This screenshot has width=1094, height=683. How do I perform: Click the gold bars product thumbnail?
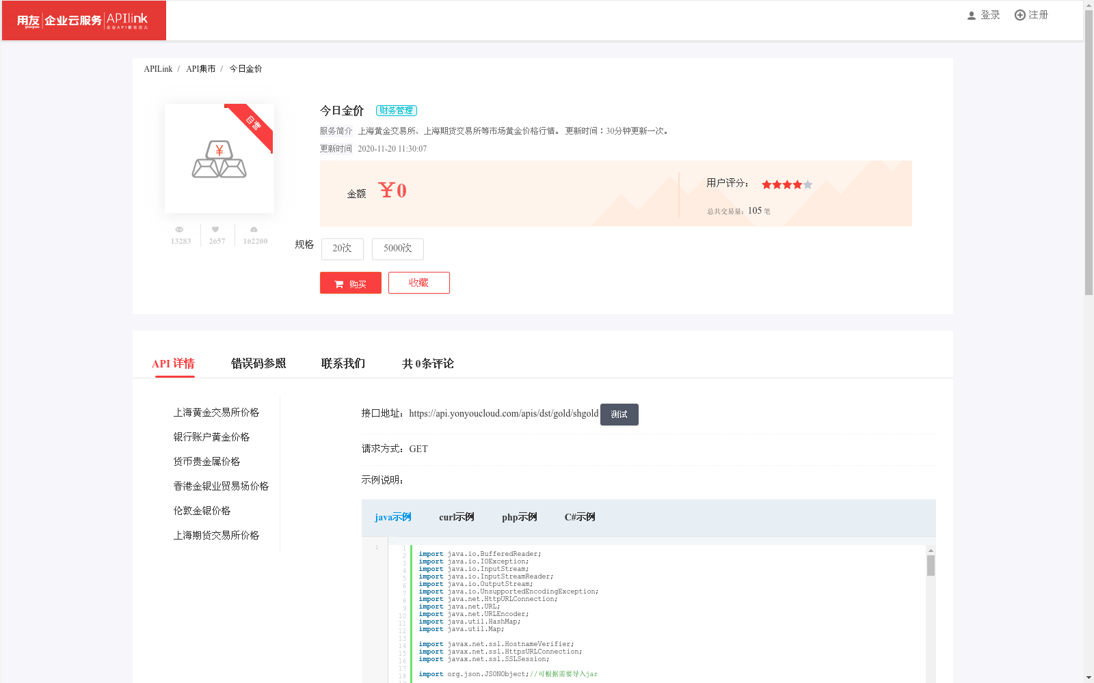219,158
